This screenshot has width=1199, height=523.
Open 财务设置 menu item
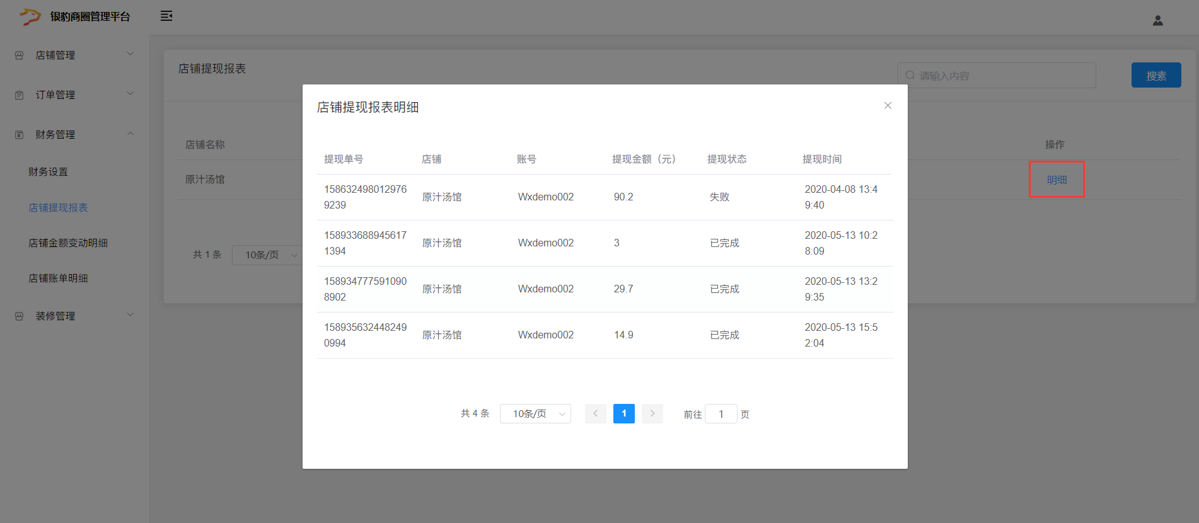pyautogui.click(x=48, y=172)
